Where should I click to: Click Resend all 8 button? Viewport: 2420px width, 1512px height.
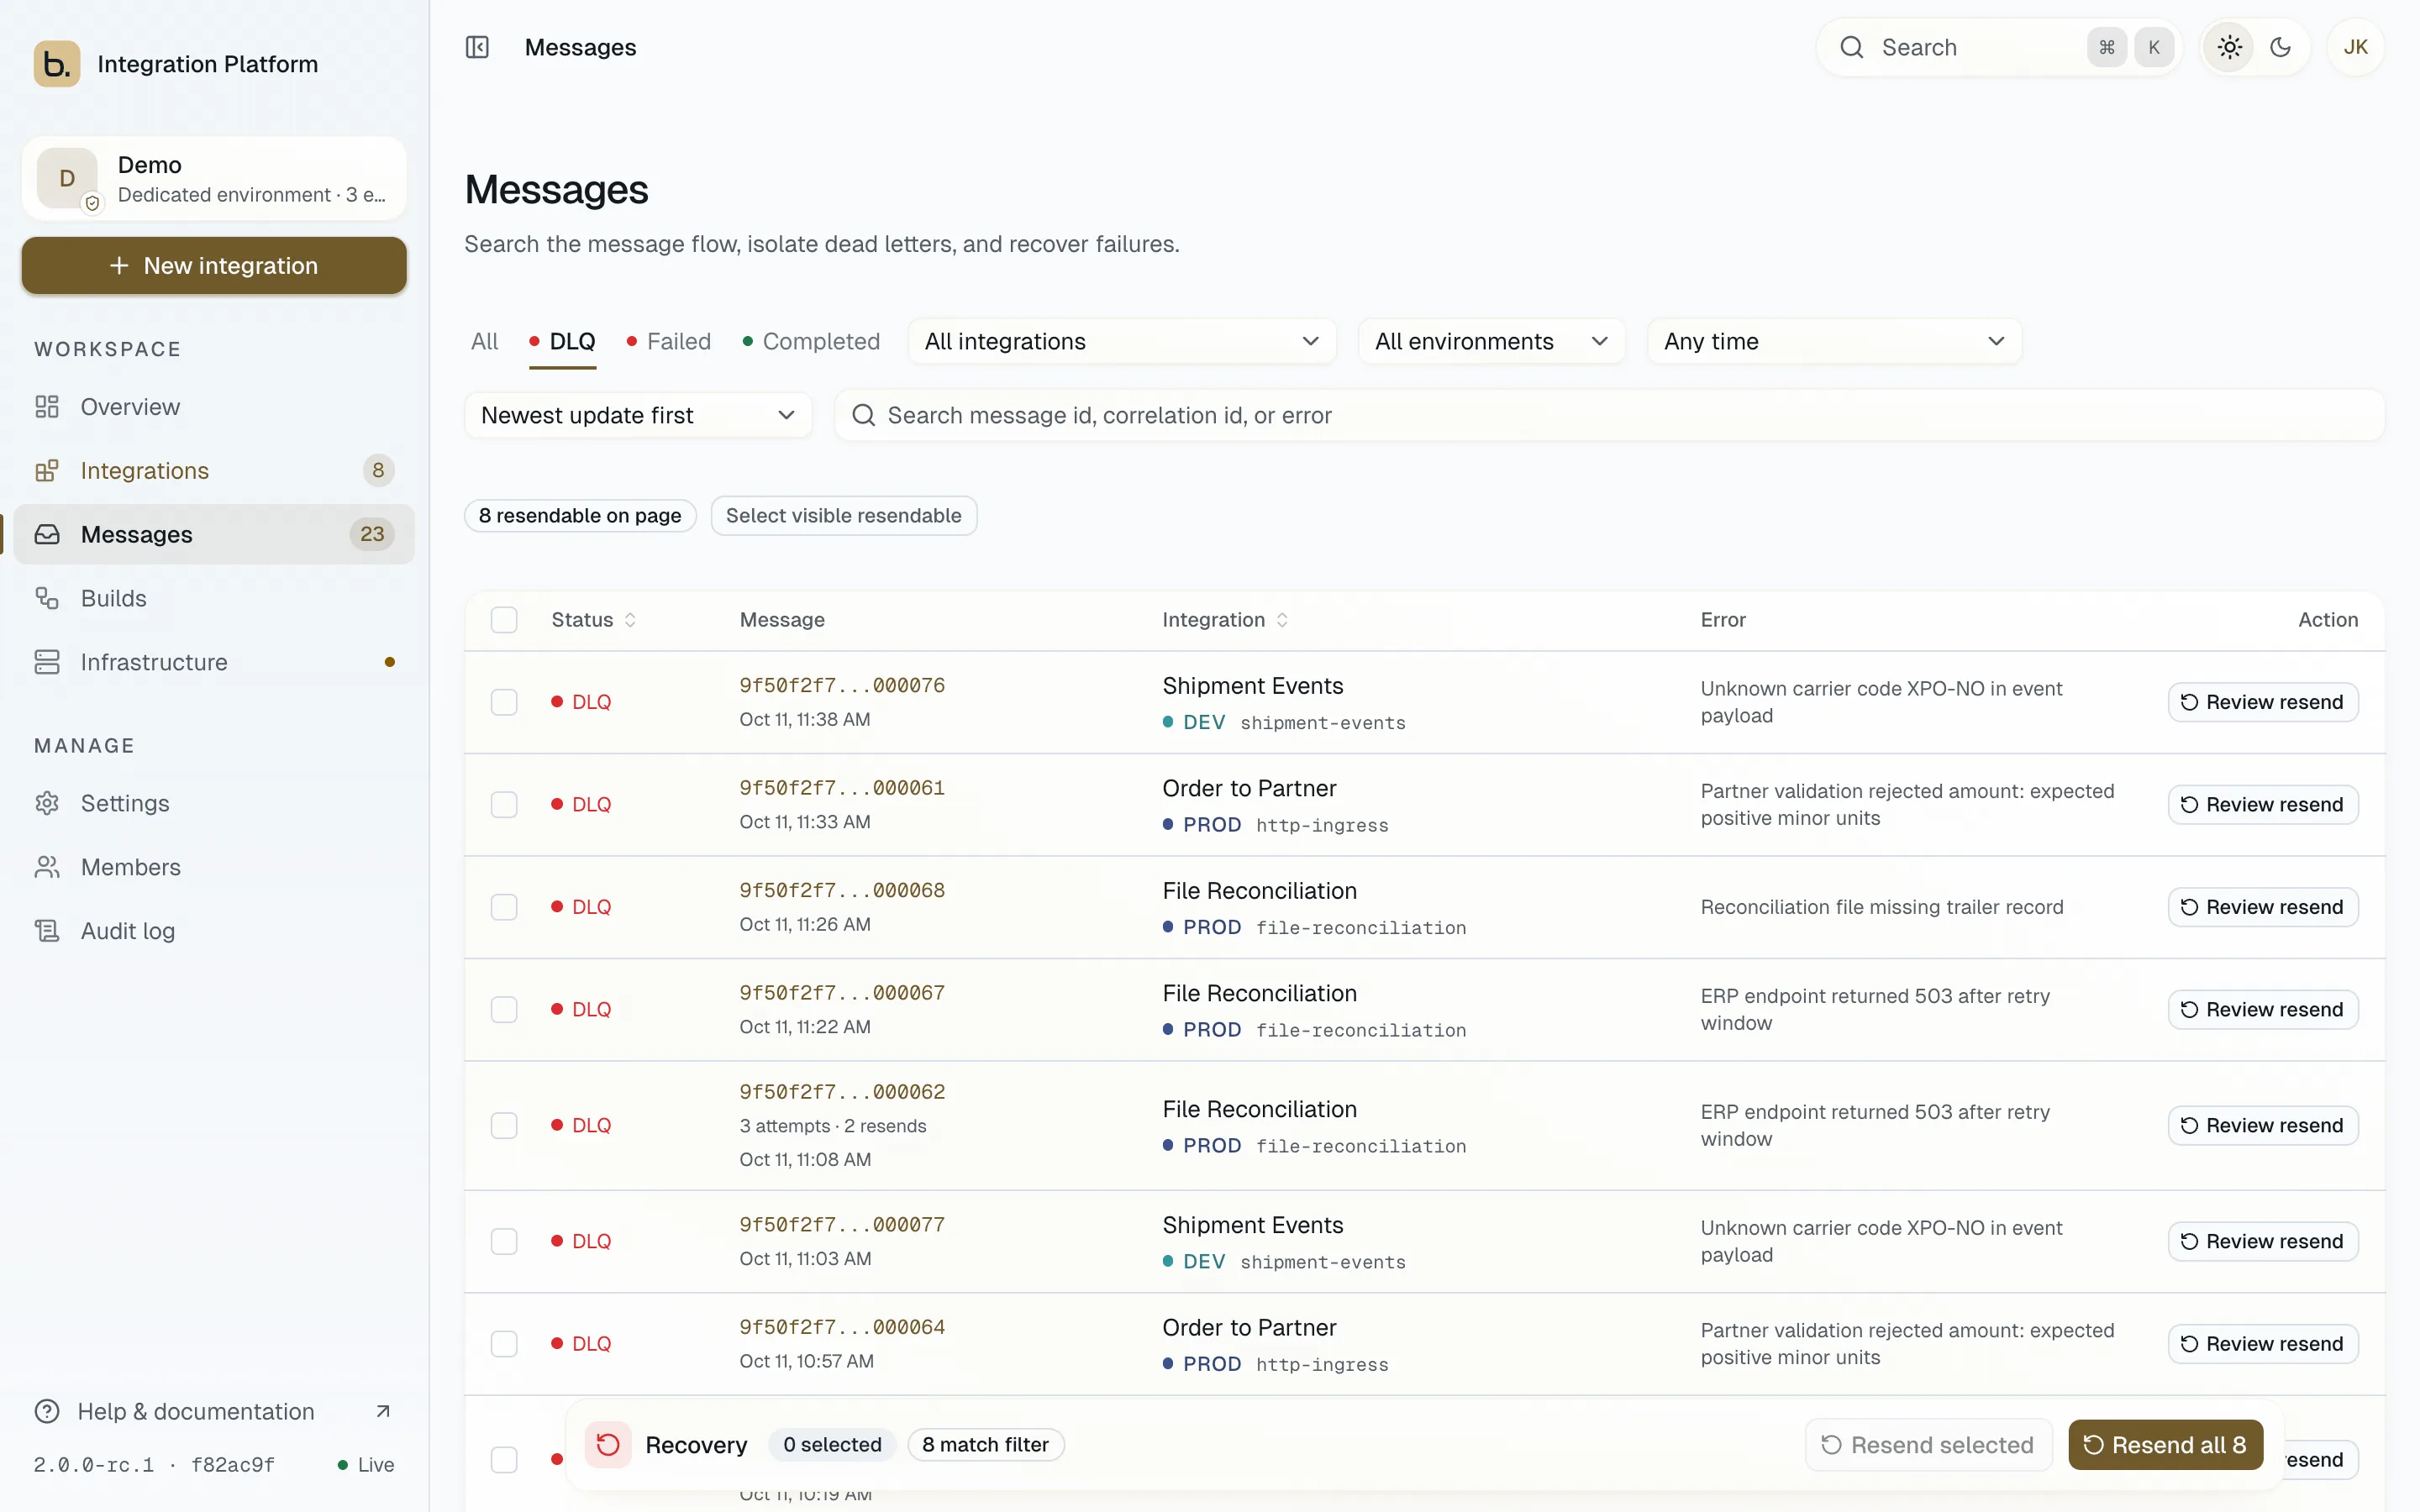(x=2165, y=1444)
